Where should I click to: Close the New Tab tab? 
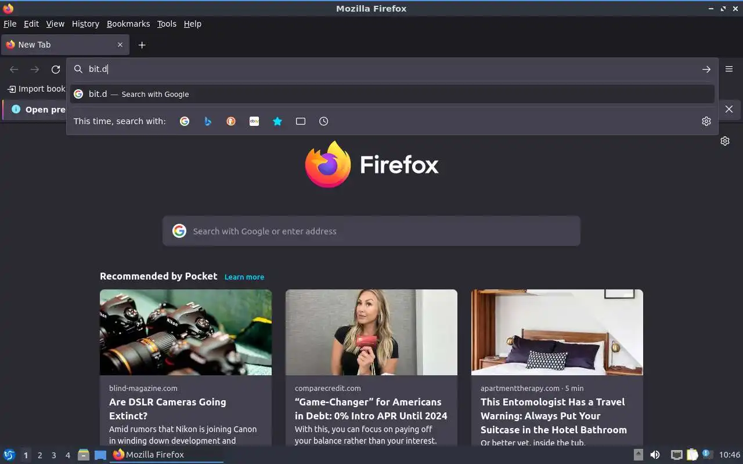(120, 45)
